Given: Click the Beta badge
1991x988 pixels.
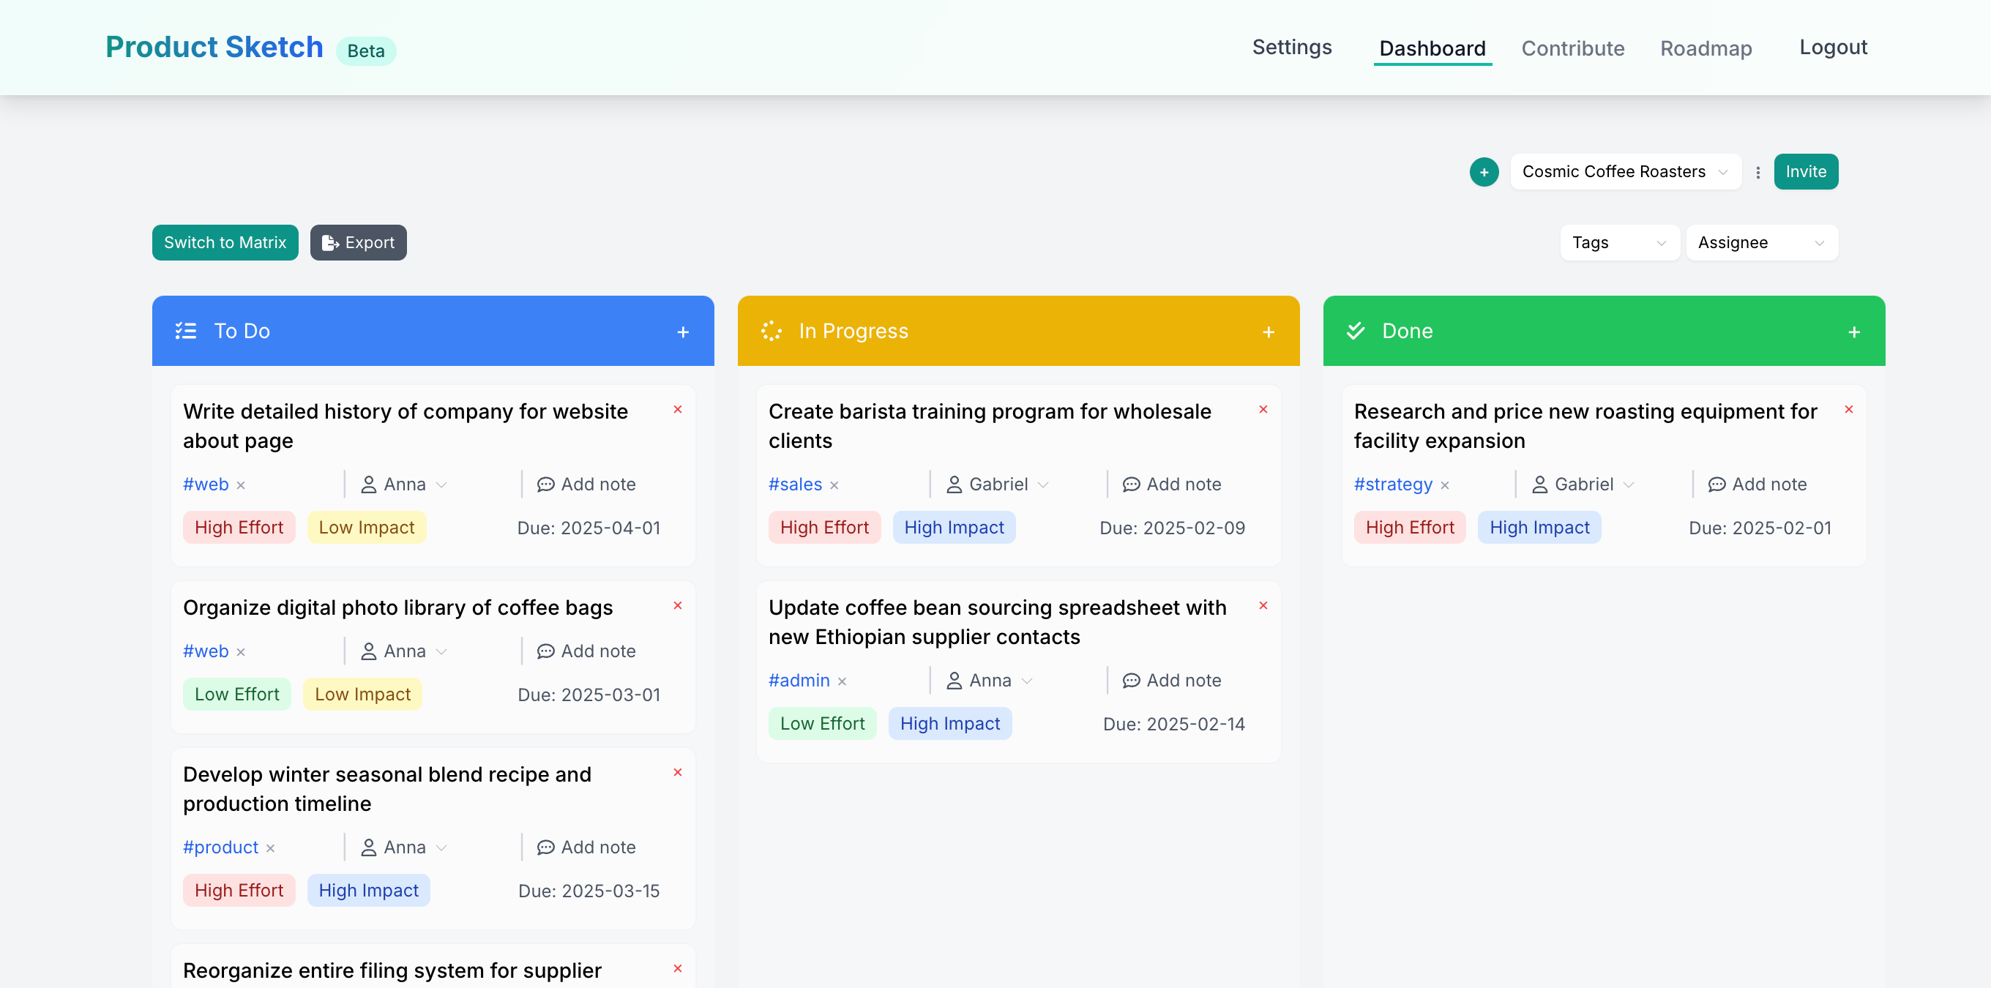Looking at the screenshot, I should click(x=365, y=51).
